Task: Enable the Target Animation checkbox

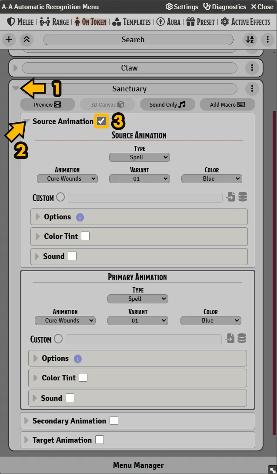Action: (100, 440)
